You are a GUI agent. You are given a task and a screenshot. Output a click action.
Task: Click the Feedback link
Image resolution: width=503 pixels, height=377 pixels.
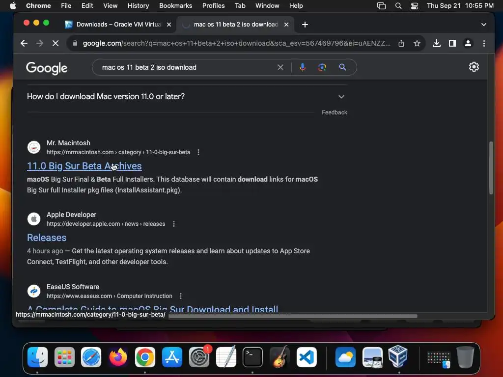335,112
